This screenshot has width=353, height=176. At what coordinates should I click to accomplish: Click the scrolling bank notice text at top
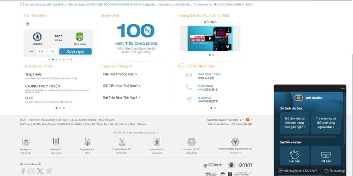click(136, 4)
